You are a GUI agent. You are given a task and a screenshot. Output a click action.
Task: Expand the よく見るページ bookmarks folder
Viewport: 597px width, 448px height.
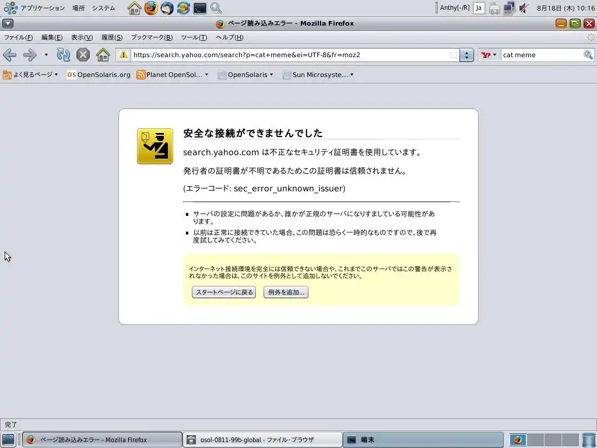tap(30, 75)
